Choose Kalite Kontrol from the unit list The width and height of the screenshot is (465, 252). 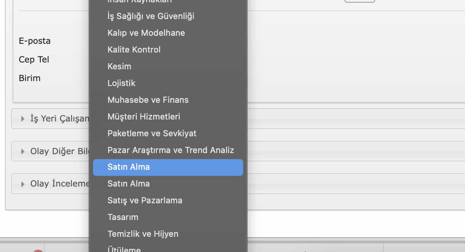point(134,50)
